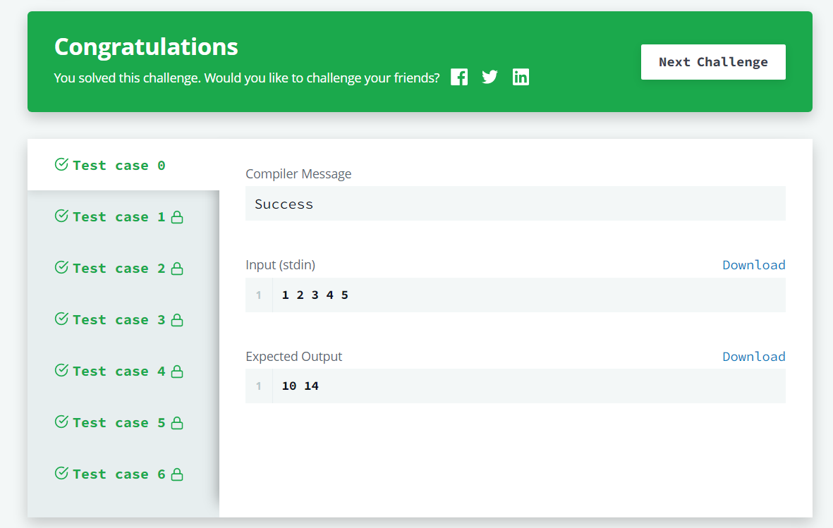The width and height of the screenshot is (833, 528).
Task: Switch to the Test case 2 tab
Action: tap(123, 269)
